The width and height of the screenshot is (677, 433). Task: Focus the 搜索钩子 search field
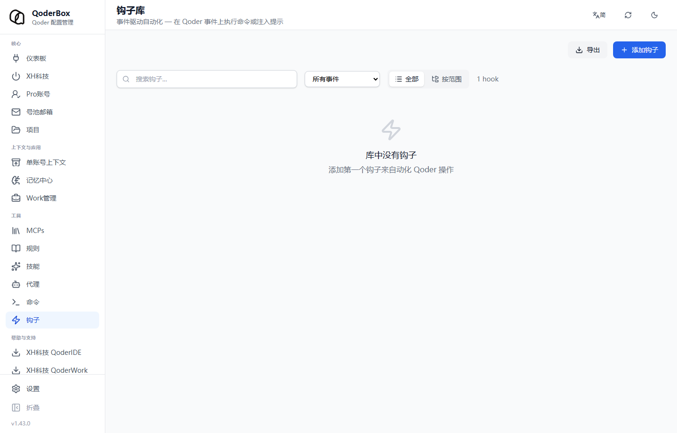tap(207, 79)
